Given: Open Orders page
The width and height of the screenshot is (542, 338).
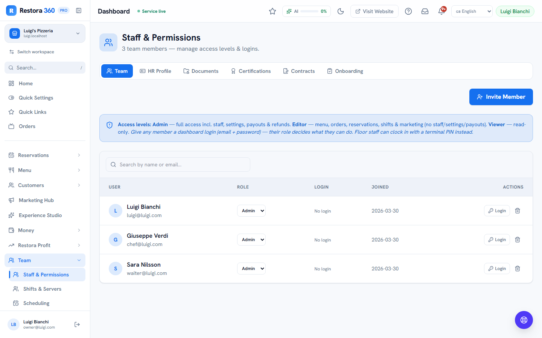Looking at the screenshot, I should 45,126.
